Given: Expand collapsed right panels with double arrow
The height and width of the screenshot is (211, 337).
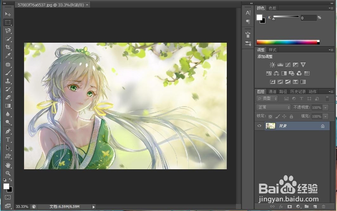Looking at the screenshot, I should tap(251, 3).
